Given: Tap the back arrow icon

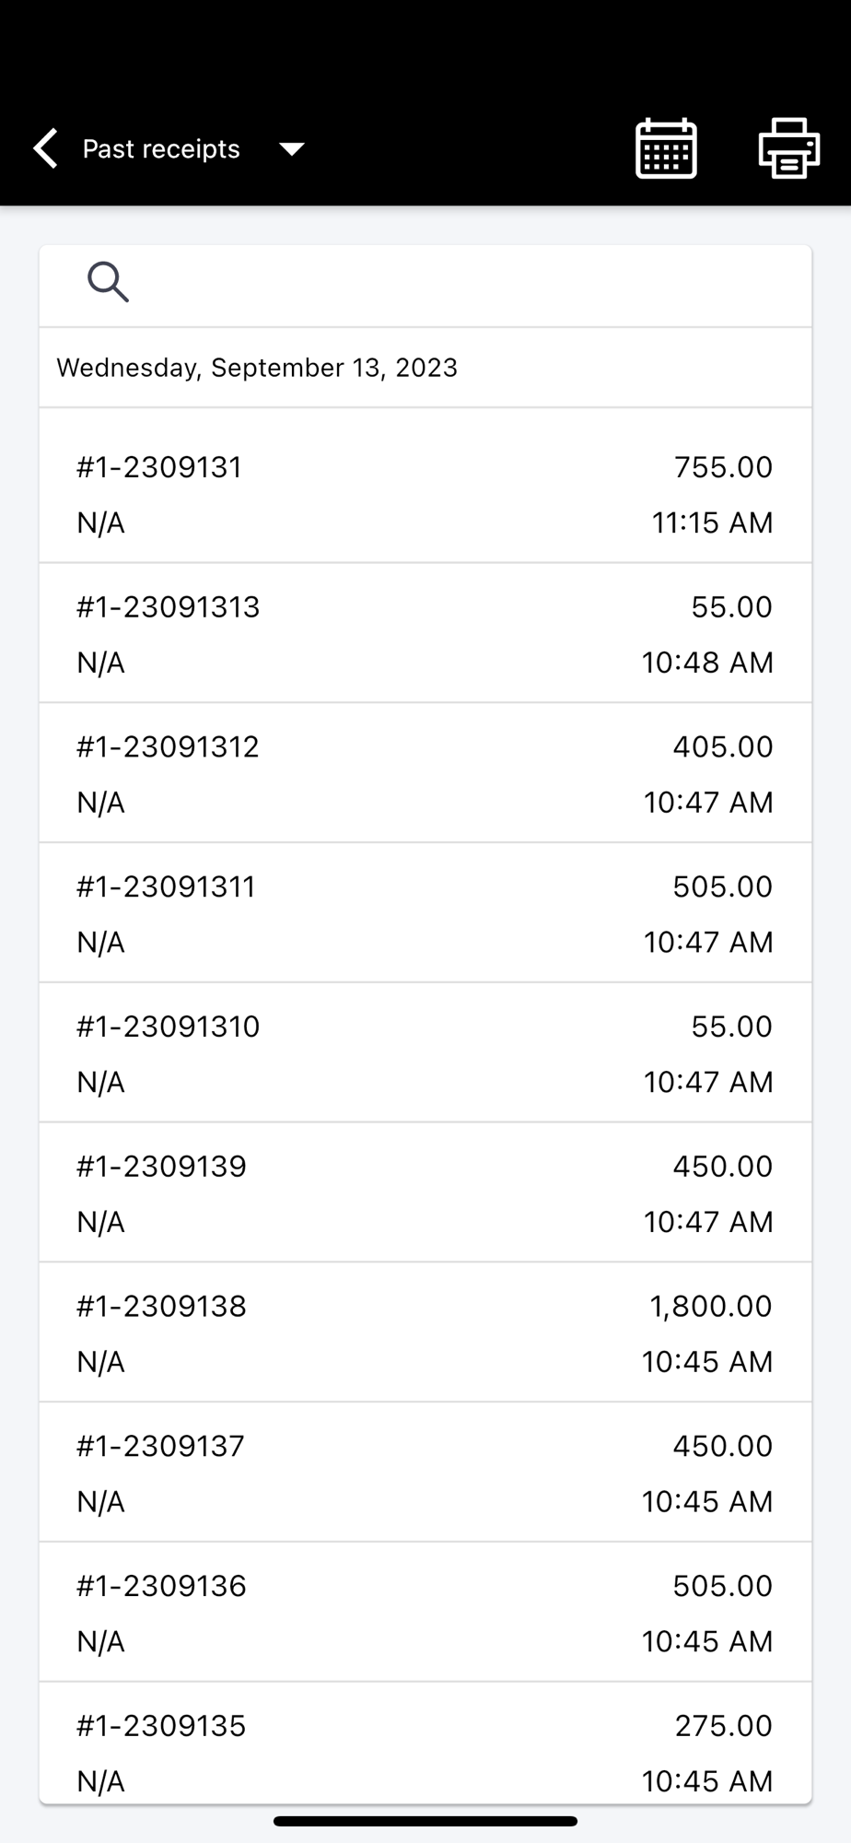Looking at the screenshot, I should (45, 148).
